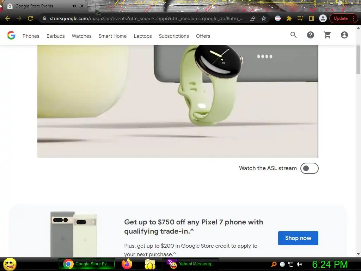Click the Pixel Watch event video
This screenshot has width=361, height=271.
point(178,101)
